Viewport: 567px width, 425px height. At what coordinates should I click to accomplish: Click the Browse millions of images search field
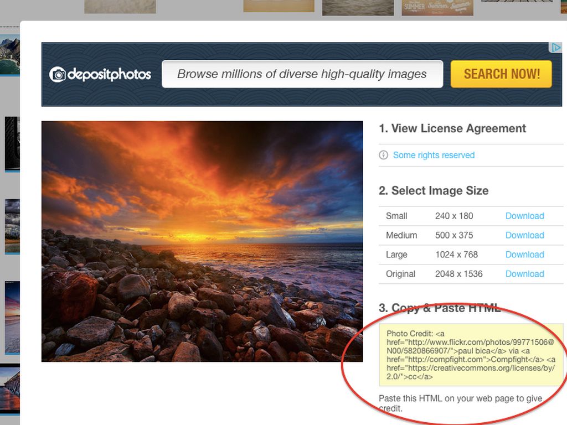(x=302, y=74)
